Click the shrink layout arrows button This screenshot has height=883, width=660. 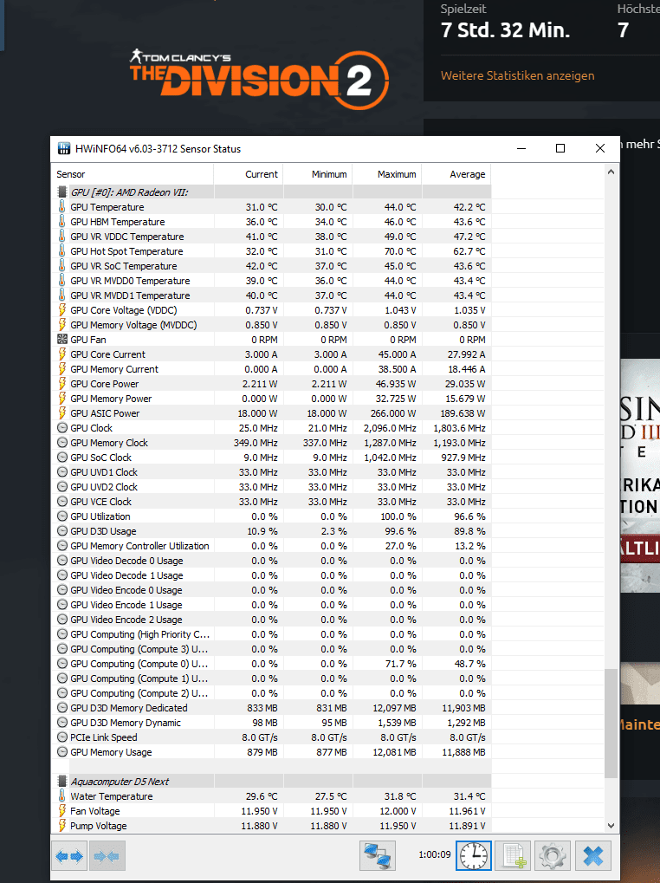point(107,856)
